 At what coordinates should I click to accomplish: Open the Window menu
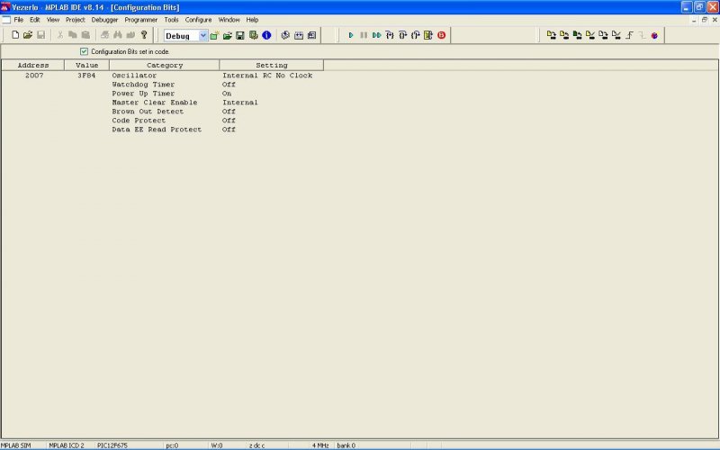point(229,20)
